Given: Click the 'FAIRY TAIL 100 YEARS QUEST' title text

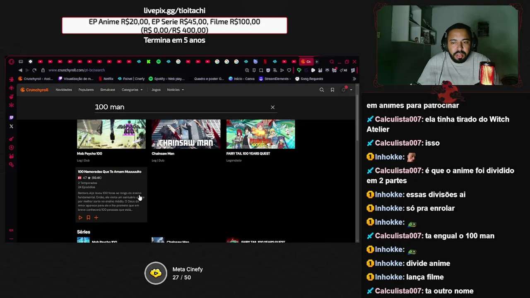Looking at the screenshot, I should coord(248,154).
